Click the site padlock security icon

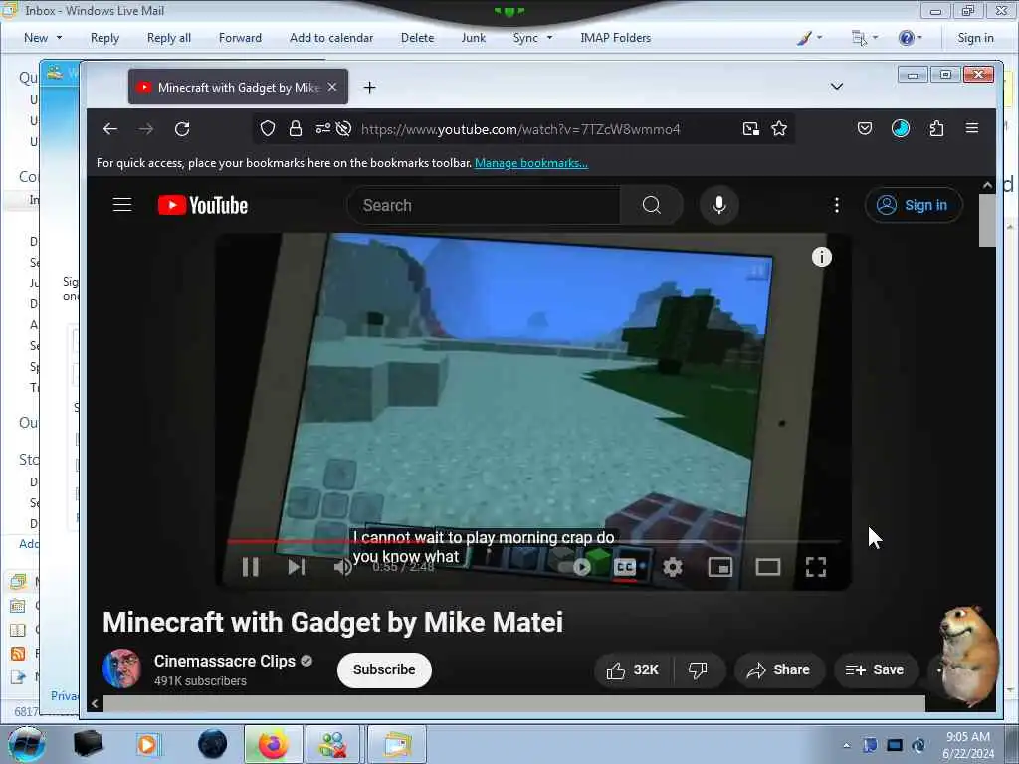295,128
